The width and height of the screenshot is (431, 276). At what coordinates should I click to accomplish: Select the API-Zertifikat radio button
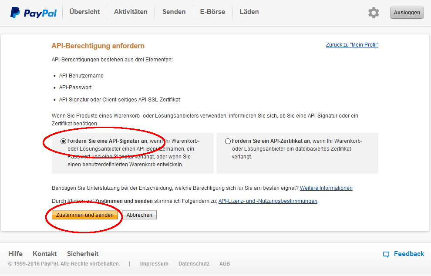228,141
